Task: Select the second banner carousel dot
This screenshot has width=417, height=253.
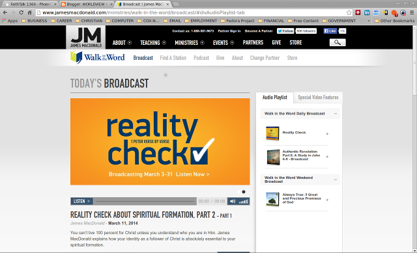Action: coord(244,192)
